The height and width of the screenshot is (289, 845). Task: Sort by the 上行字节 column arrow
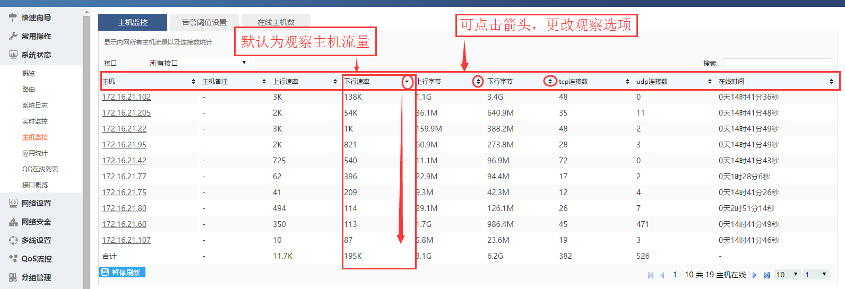[x=478, y=82]
